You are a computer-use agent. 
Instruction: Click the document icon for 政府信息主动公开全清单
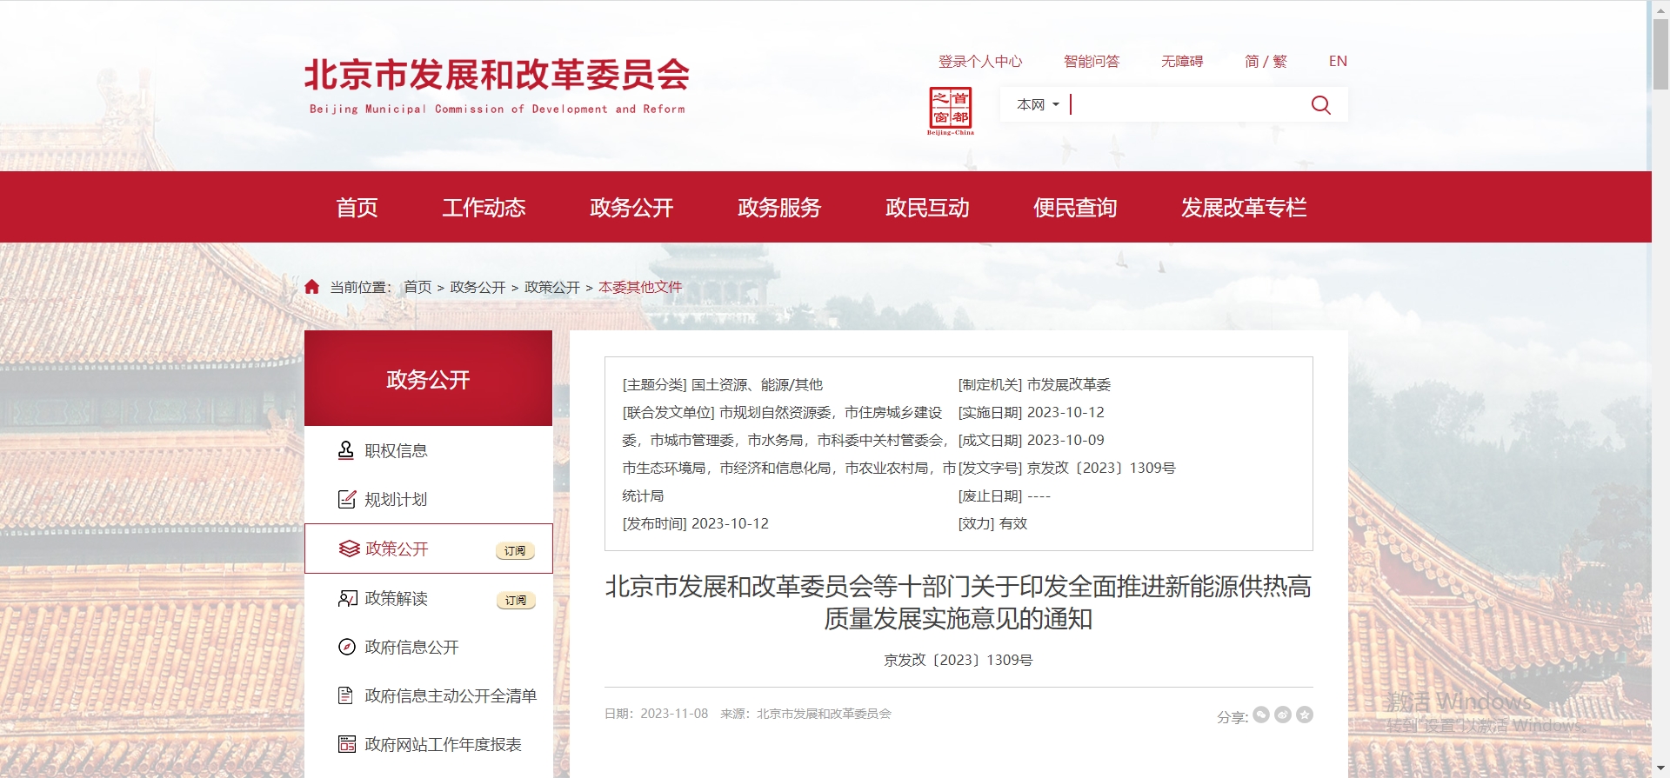click(345, 695)
